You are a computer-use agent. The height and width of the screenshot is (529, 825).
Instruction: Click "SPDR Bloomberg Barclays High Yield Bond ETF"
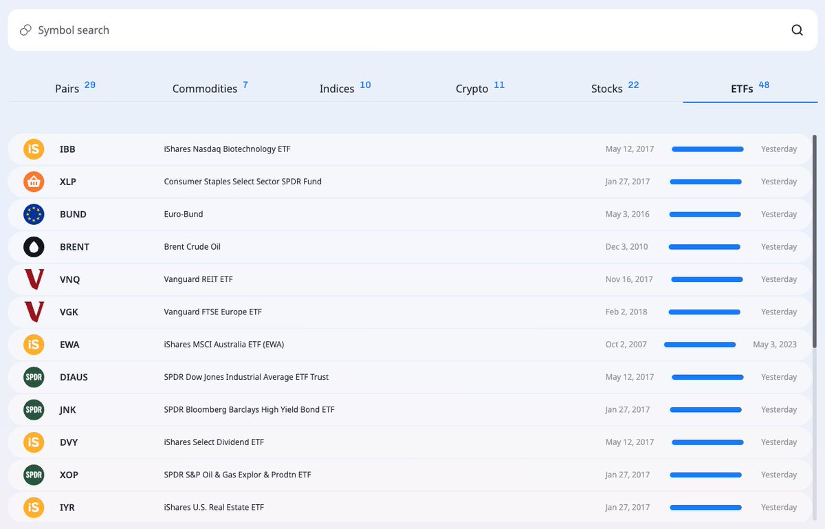point(249,409)
